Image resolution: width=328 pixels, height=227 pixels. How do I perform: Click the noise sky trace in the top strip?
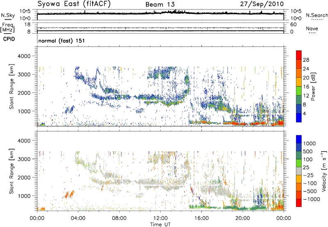[160, 13]
